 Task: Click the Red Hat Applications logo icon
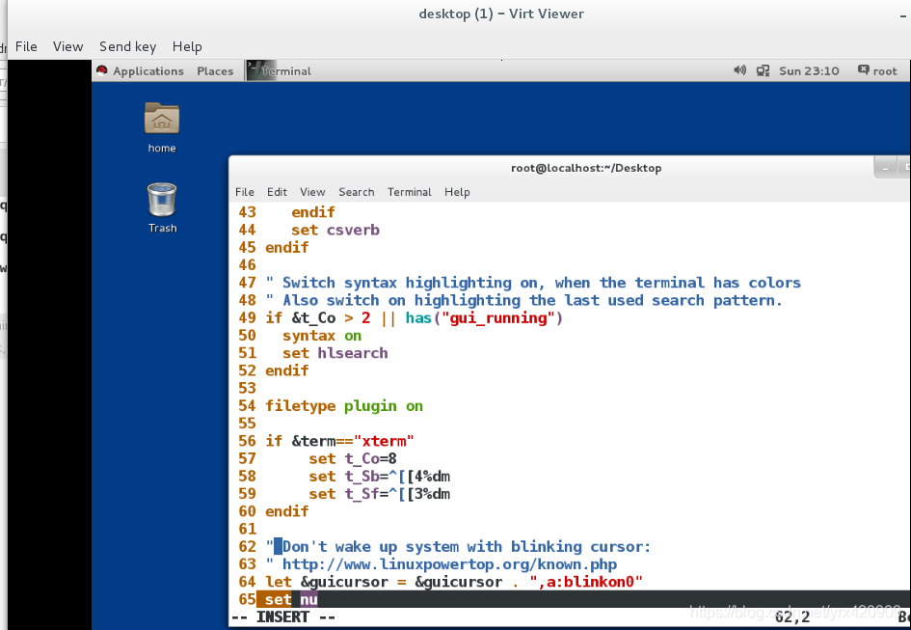(x=102, y=71)
